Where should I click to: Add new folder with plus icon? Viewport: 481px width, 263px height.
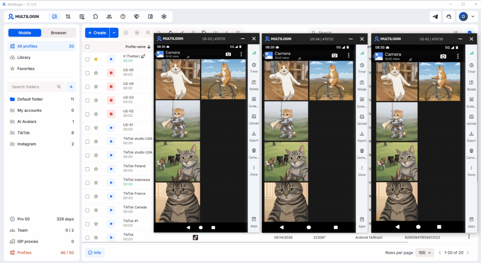pyautogui.click(x=71, y=87)
